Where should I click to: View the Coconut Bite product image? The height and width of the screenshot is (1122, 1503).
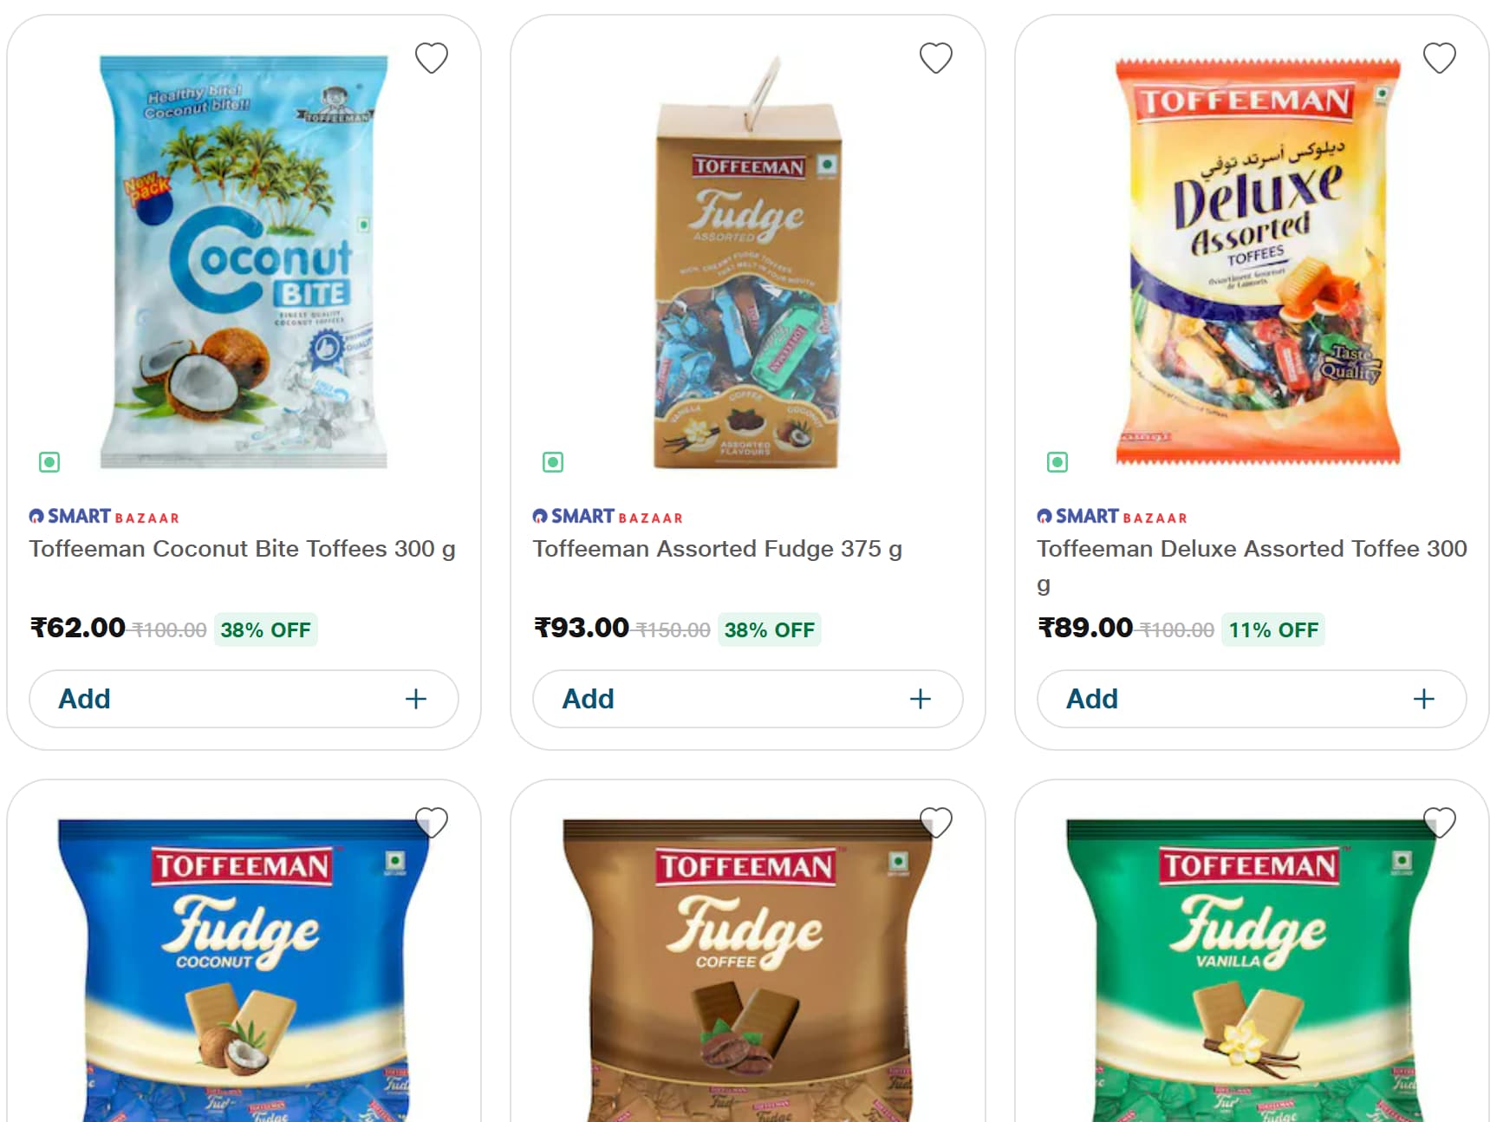click(244, 260)
